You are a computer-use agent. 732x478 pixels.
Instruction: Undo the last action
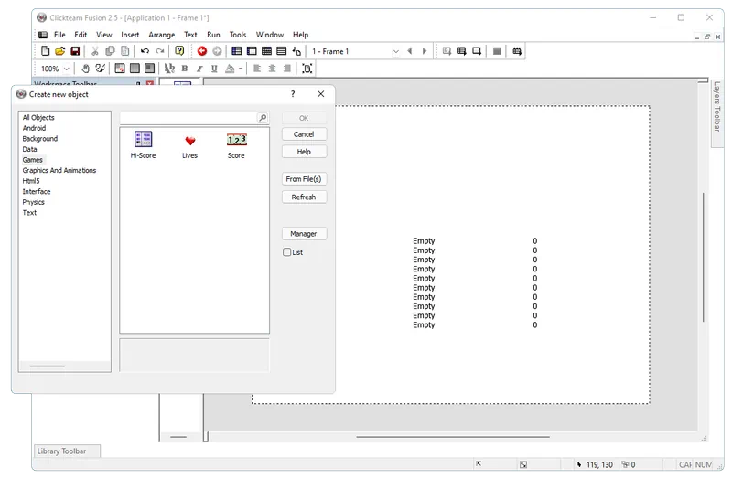pos(145,51)
